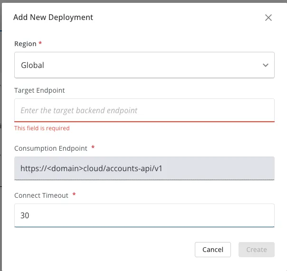
Task: Click the 'Connect Timeout' label
Action: point(41,195)
